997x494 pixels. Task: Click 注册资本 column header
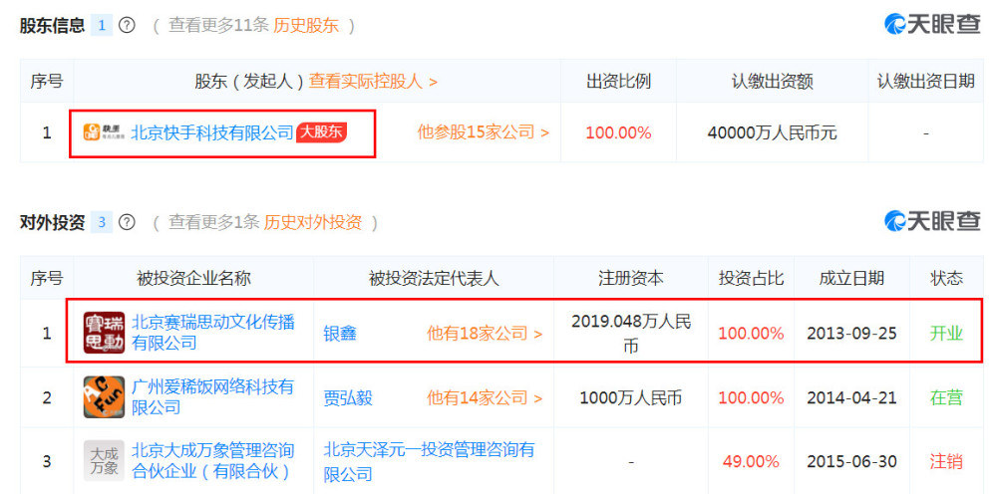tap(631, 278)
